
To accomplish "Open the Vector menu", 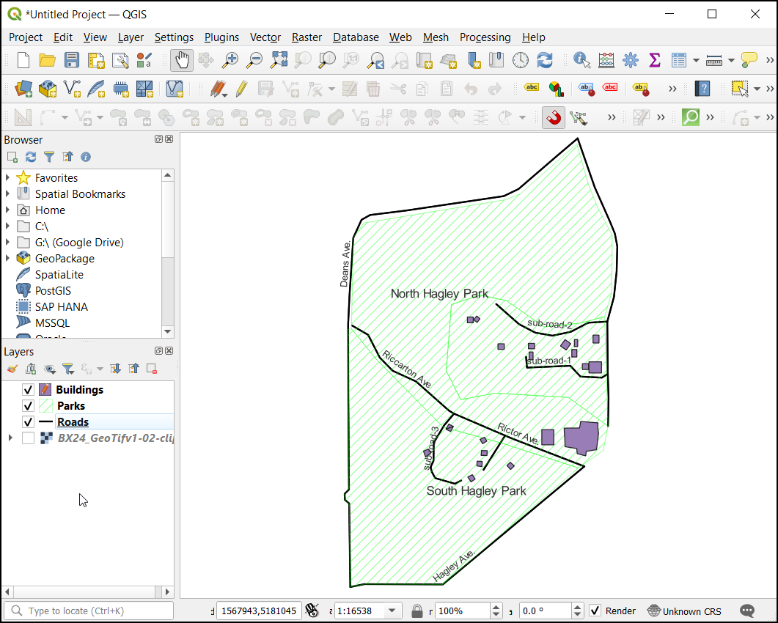I will tap(265, 37).
